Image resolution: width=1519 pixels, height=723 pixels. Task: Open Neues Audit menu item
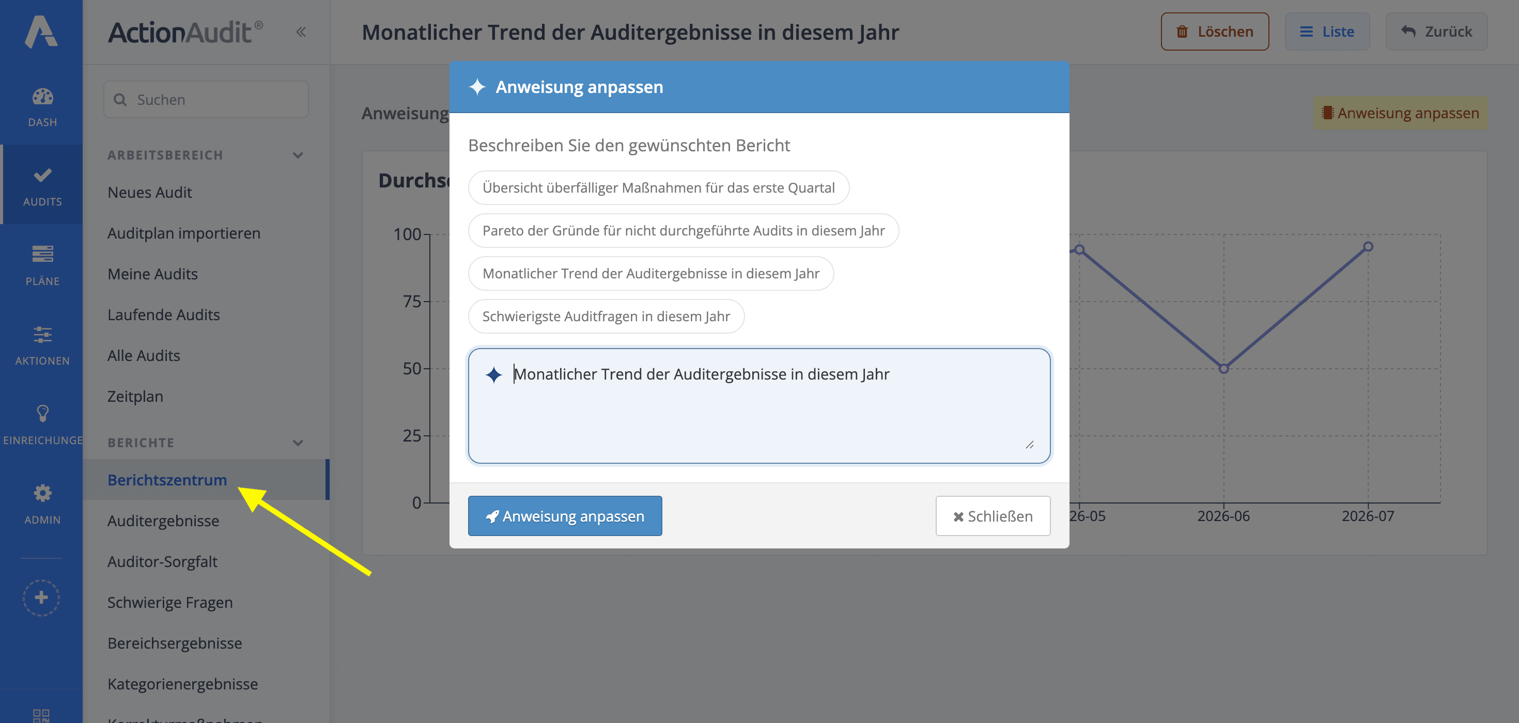point(150,192)
